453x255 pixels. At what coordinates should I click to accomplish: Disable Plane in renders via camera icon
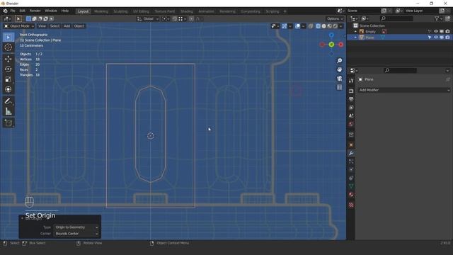pyautogui.click(x=447, y=38)
